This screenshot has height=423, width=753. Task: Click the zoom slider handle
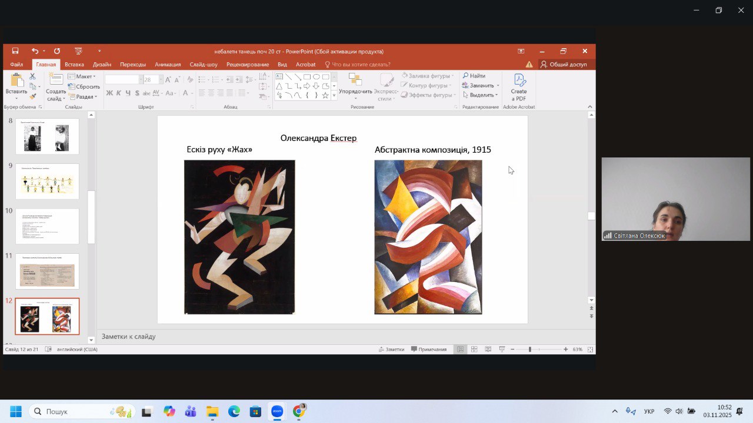click(529, 350)
